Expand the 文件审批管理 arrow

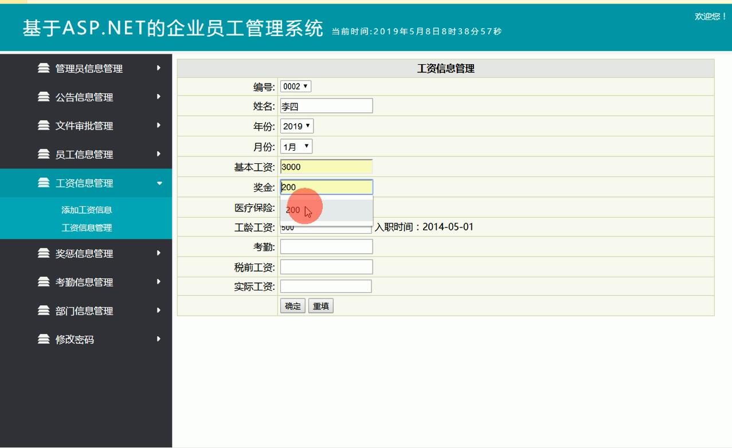point(159,125)
